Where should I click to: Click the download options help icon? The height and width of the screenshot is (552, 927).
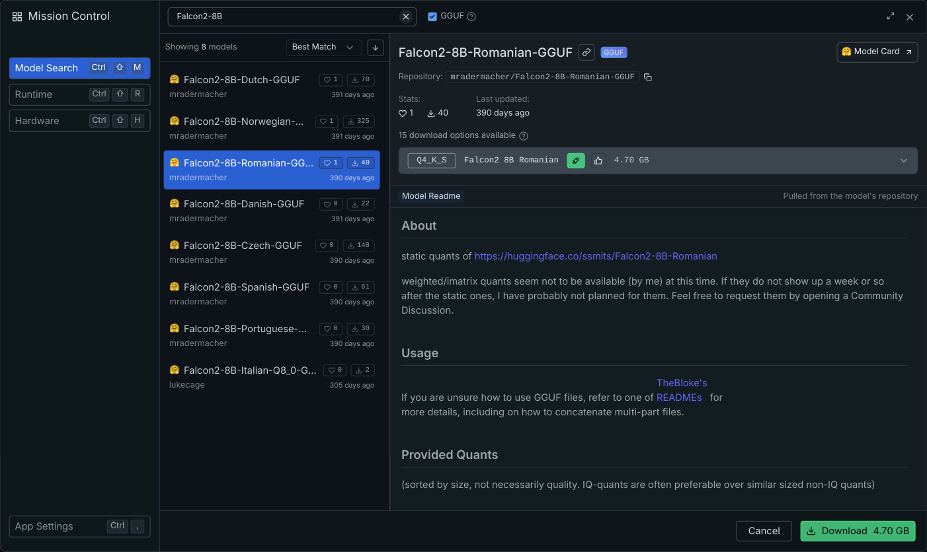click(524, 136)
